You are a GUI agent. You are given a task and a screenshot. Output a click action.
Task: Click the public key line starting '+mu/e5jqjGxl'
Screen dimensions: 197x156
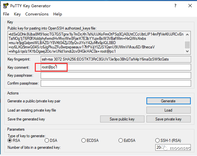point(62,43)
